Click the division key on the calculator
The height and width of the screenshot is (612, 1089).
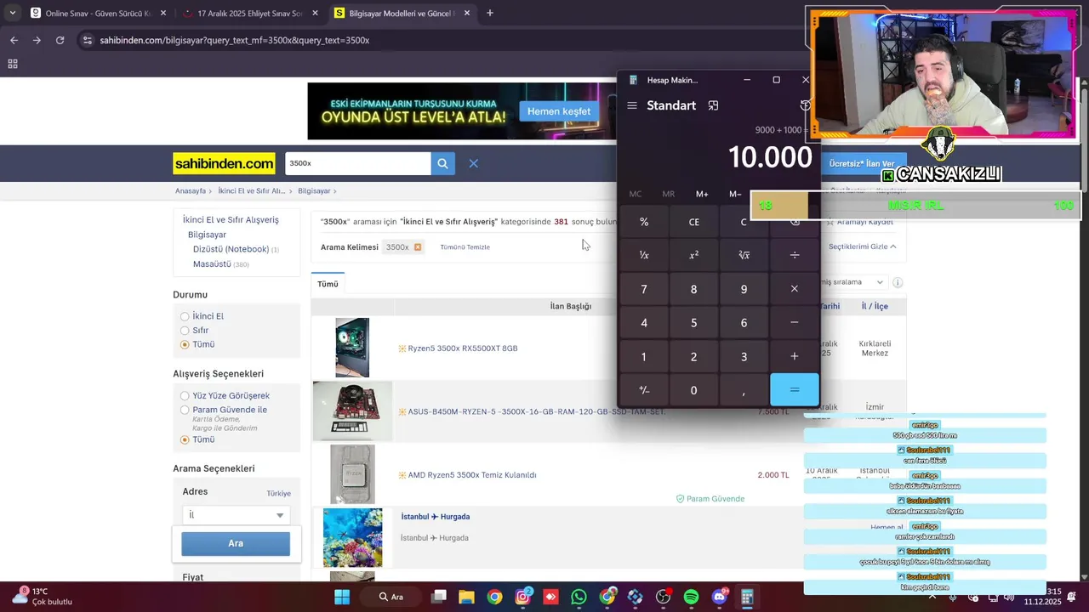[x=795, y=255]
